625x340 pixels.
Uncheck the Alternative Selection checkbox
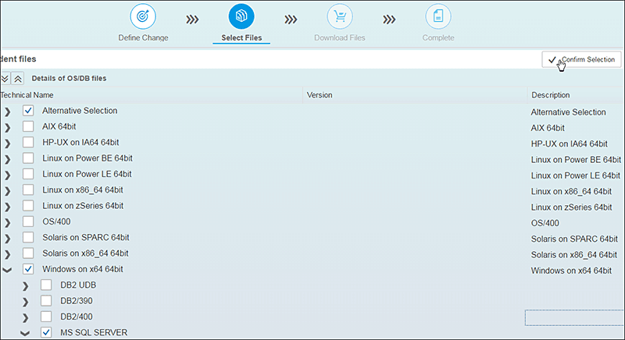click(28, 111)
